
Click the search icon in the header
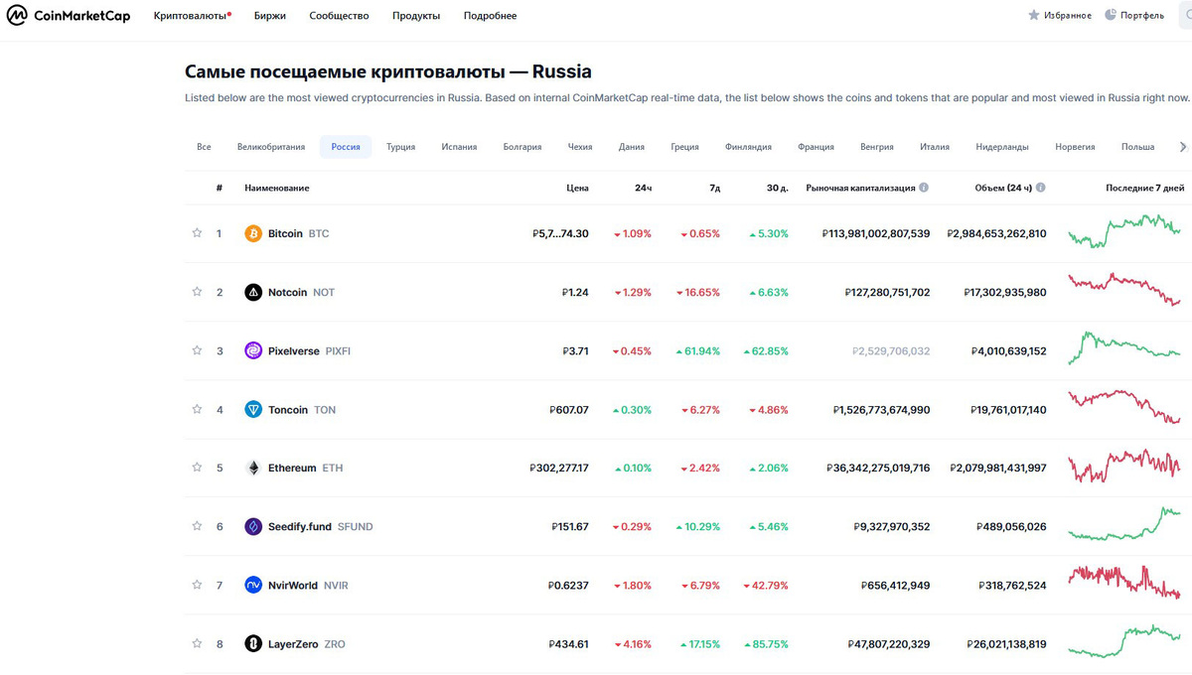pyautogui.click(x=1187, y=16)
